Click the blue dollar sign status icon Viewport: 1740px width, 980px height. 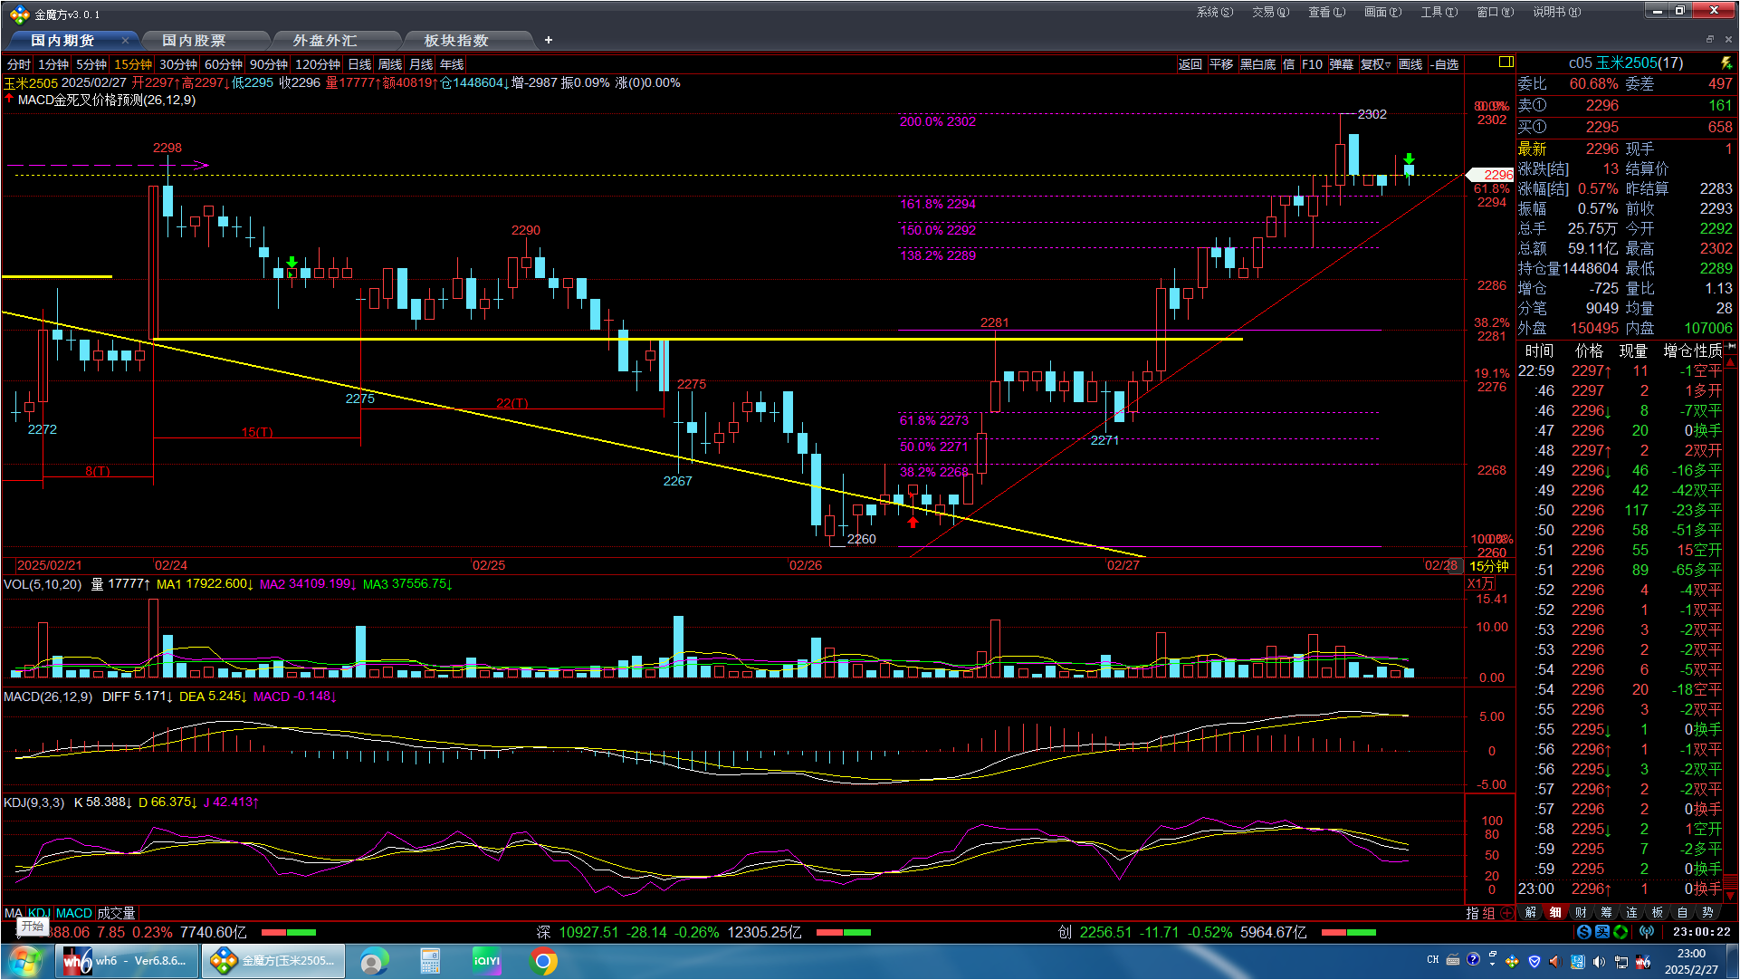pyautogui.click(x=1583, y=932)
